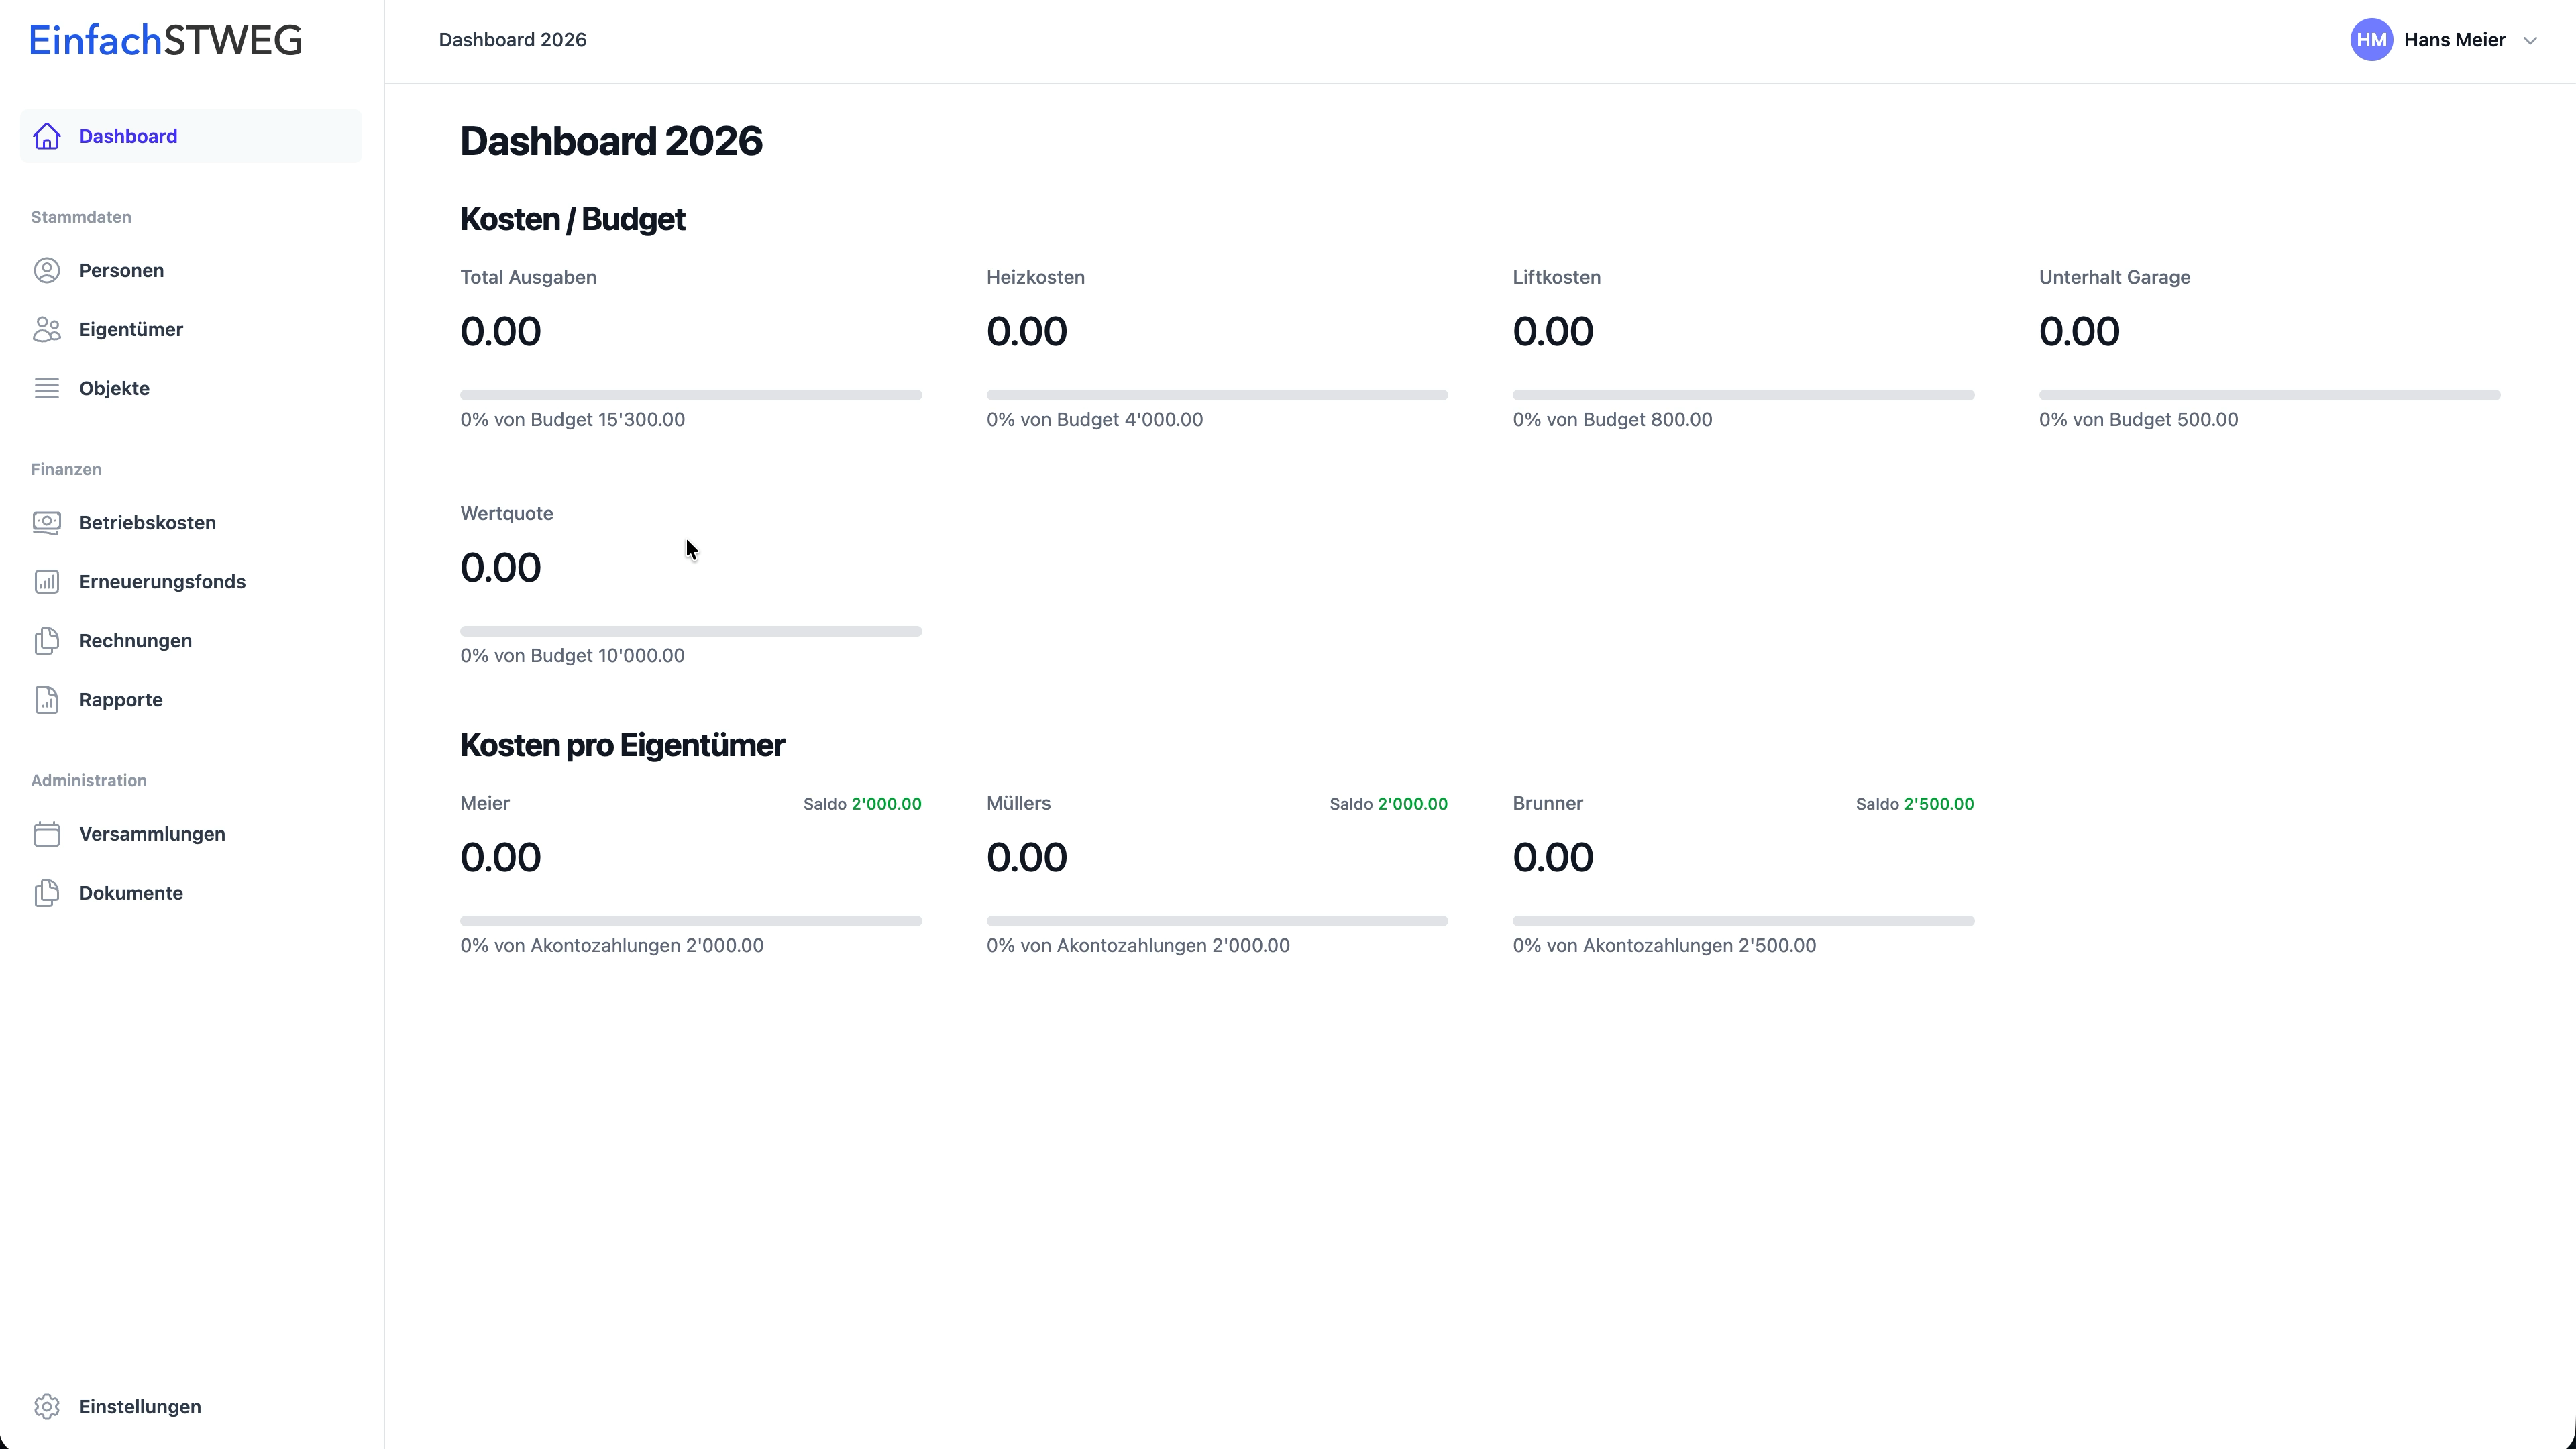Click the Erneuerungsfonds chart icon
The image size is (2576, 1449).
tap(47, 581)
